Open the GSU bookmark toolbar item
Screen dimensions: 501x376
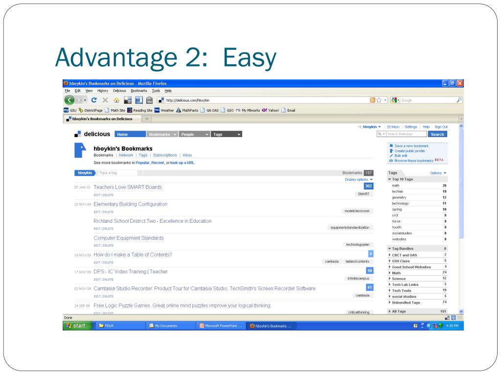tap(70, 110)
